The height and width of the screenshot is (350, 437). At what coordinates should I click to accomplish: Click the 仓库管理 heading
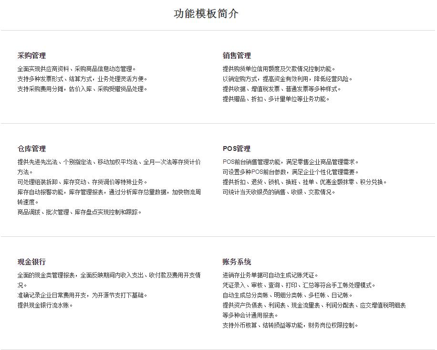tap(31, 148)
